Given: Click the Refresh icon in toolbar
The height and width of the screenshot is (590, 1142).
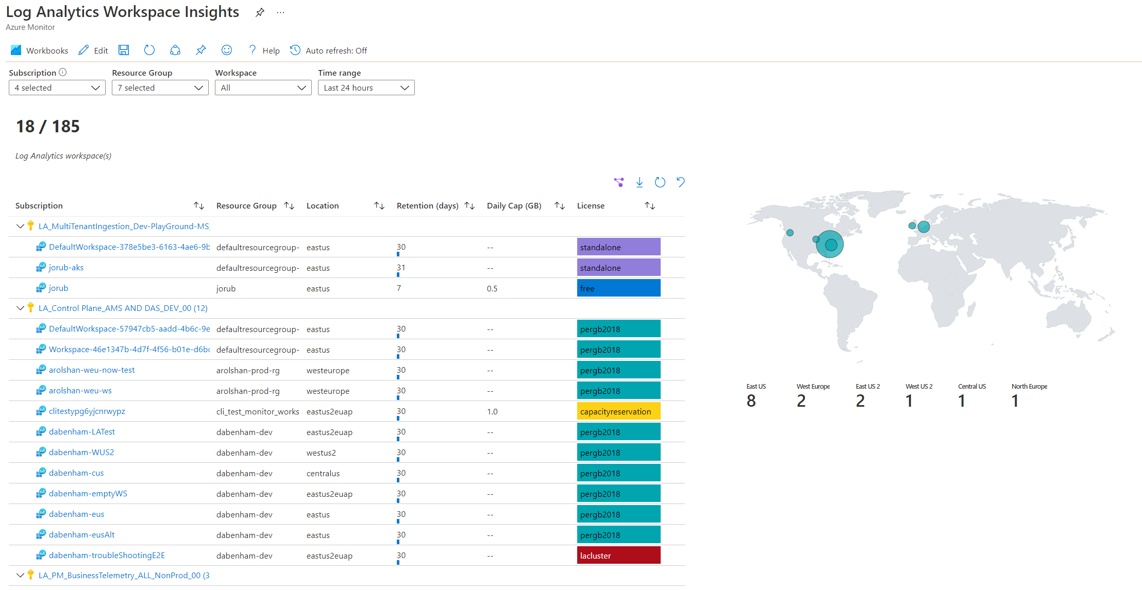Looking at the screenshot, I should coord(148,49).
